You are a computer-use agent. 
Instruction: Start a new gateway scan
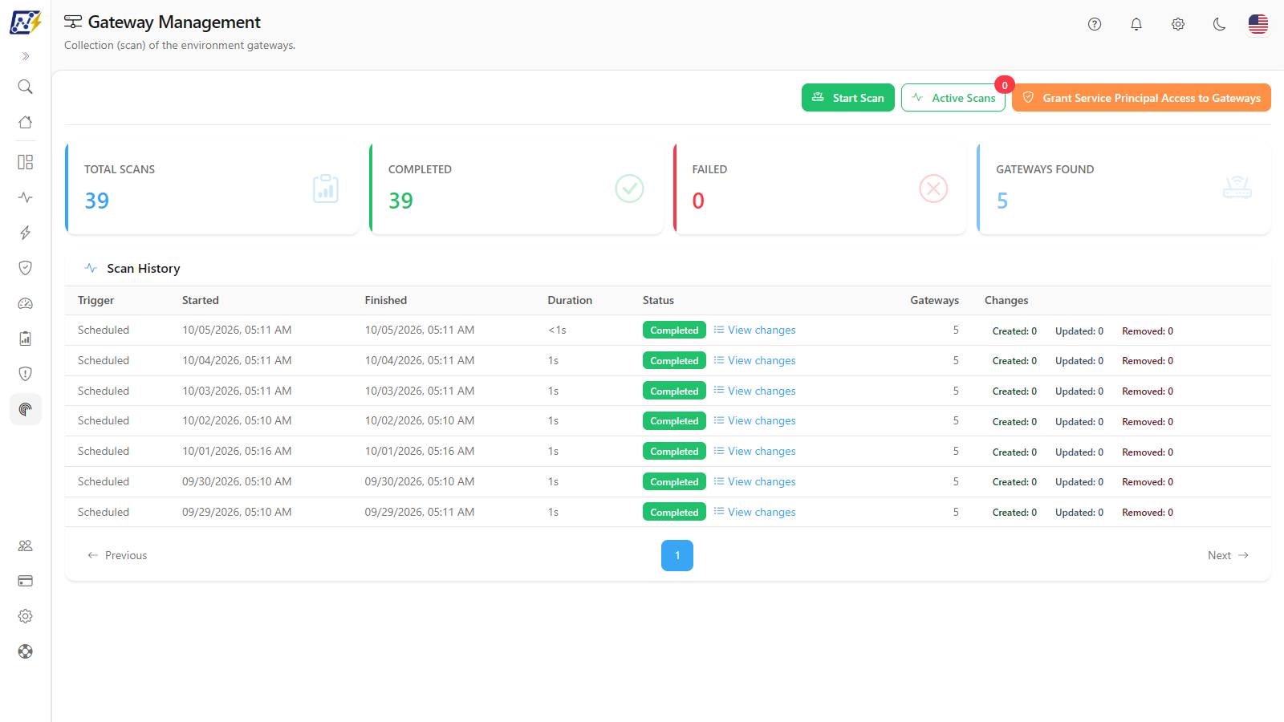click(x=848, y=98)
